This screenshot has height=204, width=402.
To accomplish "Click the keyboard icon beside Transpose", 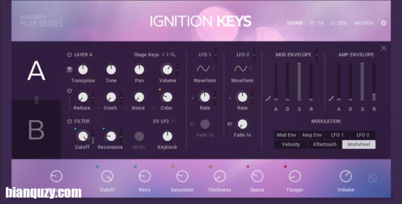I will click(x=69, y=69).
